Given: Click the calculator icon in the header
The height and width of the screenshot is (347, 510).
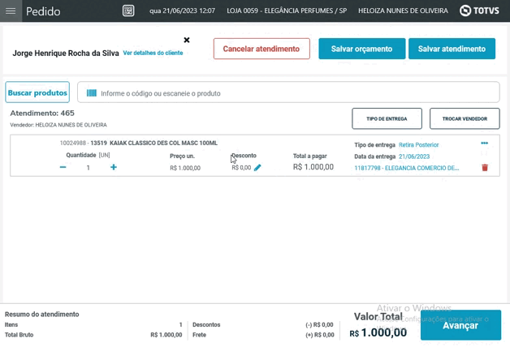Looking at the screenshot, I should click(128, 11).
